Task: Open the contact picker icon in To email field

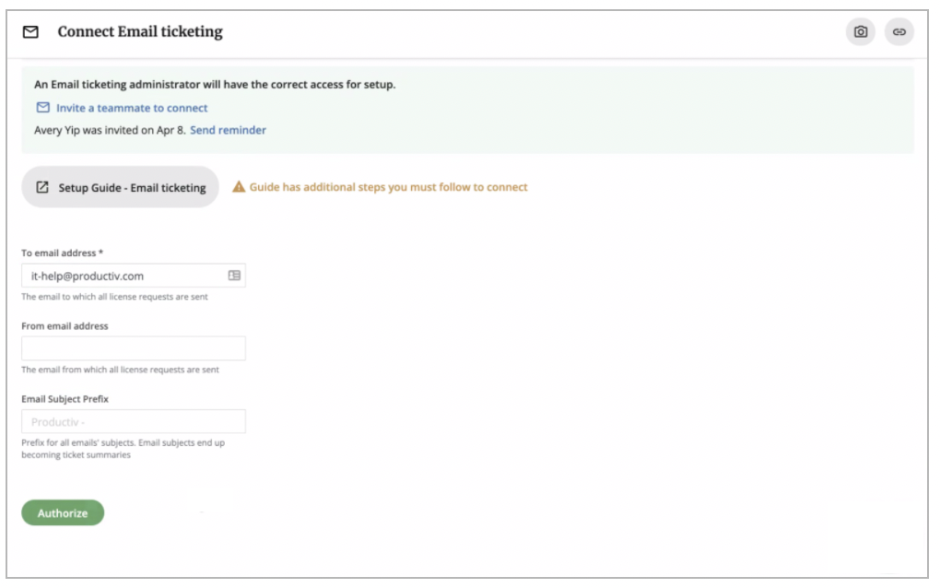Action: click(233, 275)
